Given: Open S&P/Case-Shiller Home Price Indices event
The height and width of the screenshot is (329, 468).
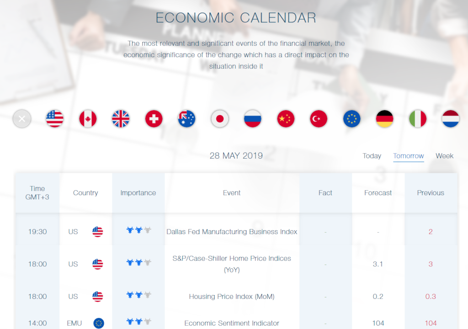Looking at the screenshot, I should pyautogui.click(x=232, y=264).
